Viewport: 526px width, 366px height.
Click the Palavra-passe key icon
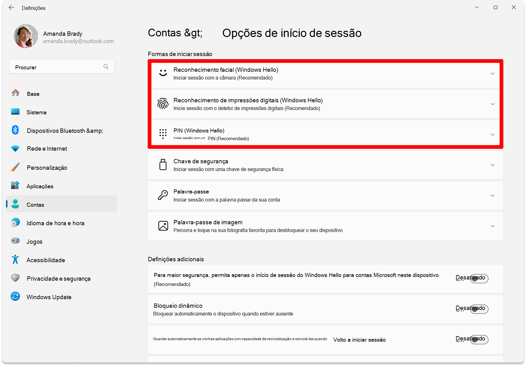[x=163, y=195]
